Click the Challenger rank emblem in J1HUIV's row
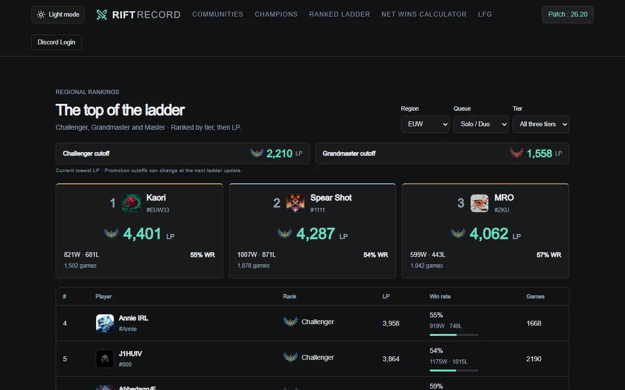Image resolution: width=625 pixels, height=390 pixels. tap(291, 357)
